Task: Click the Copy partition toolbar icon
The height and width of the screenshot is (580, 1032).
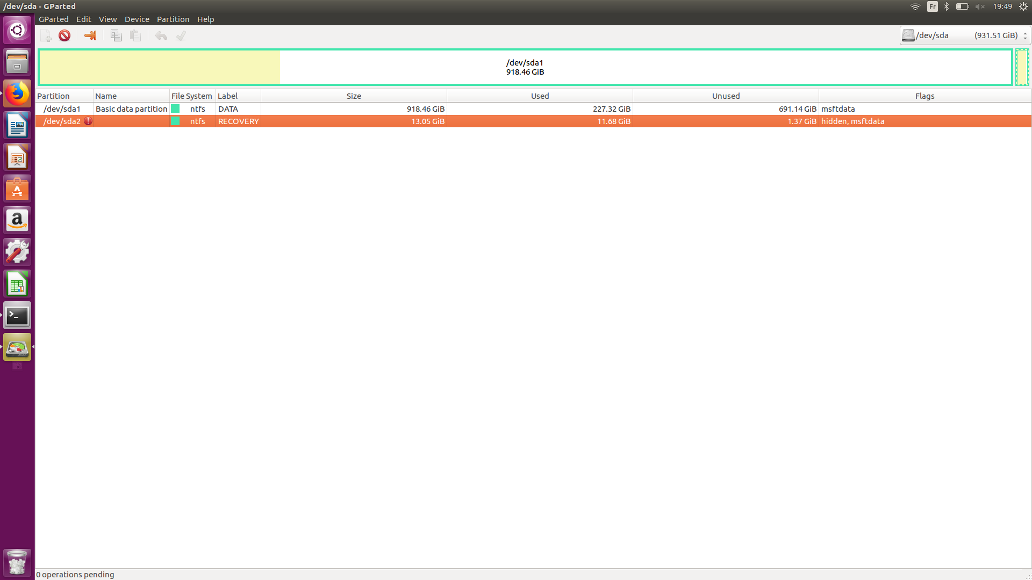Action: pyautogui.click(x=116, y=35)
